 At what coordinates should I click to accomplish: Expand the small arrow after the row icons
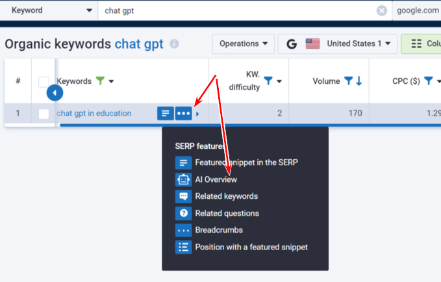click(197, 114)
